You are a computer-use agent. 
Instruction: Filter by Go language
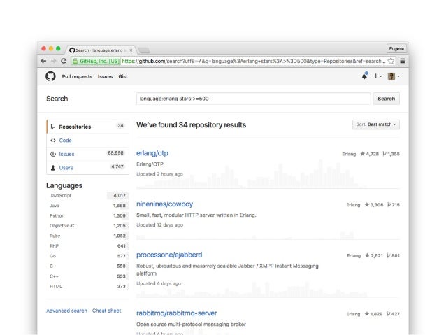pos(87,256)
